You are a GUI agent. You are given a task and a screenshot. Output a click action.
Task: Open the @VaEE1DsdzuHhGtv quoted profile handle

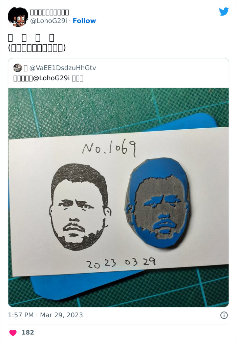(x=63, y=68)
